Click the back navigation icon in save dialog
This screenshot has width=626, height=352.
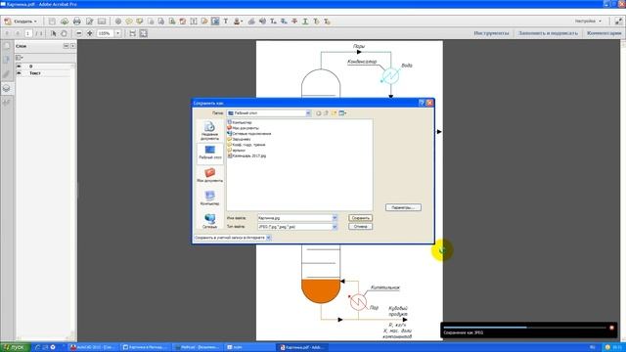pyautogui.click(x=318, y=113)
